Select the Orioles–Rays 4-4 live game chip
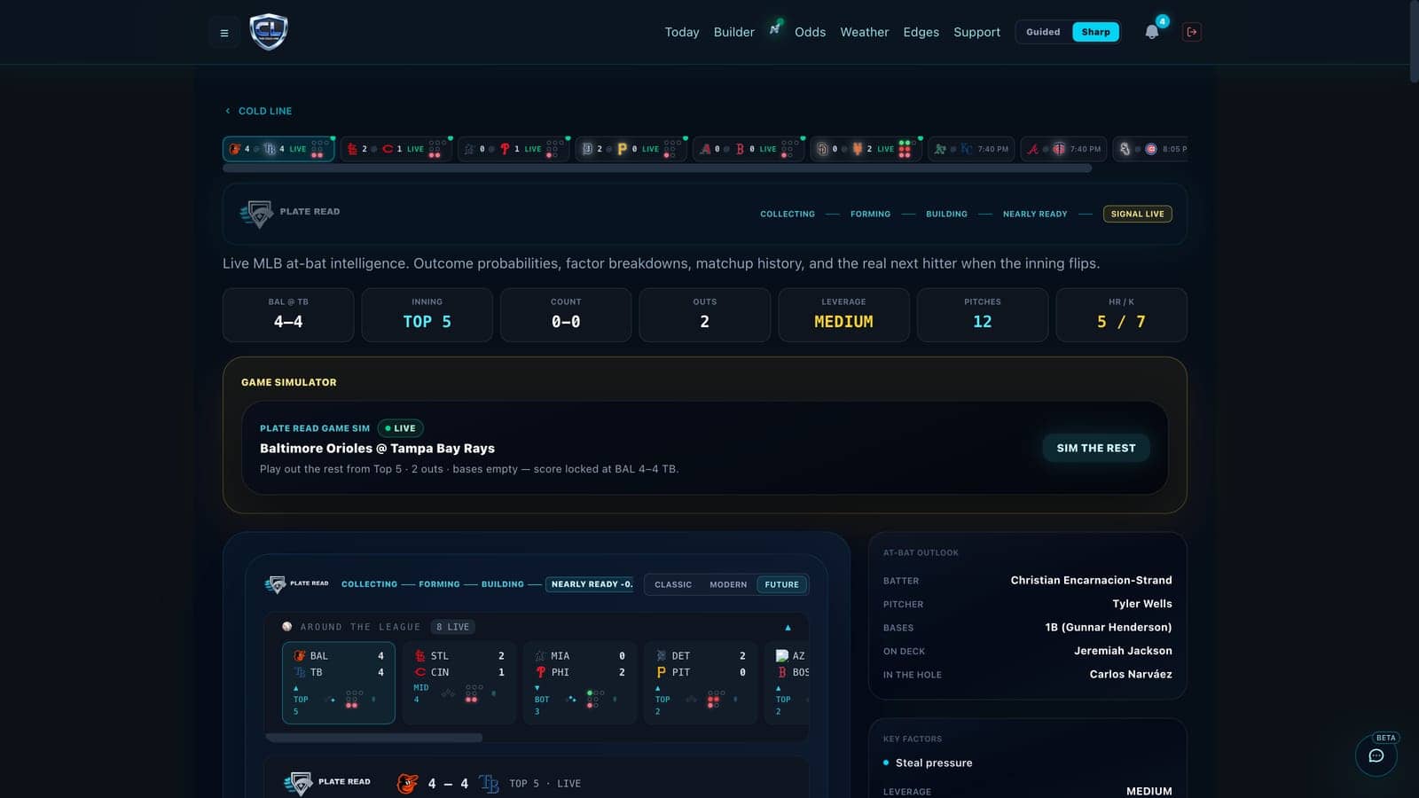The image size is (1419, 798). coord(278,149)
